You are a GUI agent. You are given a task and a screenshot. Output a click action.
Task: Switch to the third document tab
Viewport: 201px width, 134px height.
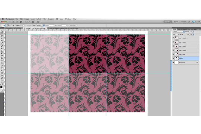click(63, 28)
